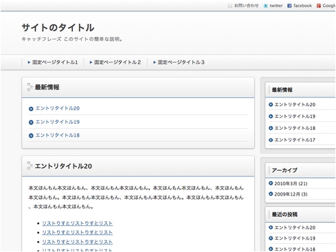
Task: Click bullet icon of main エントリタイトル19
Action: coord(31,123)
